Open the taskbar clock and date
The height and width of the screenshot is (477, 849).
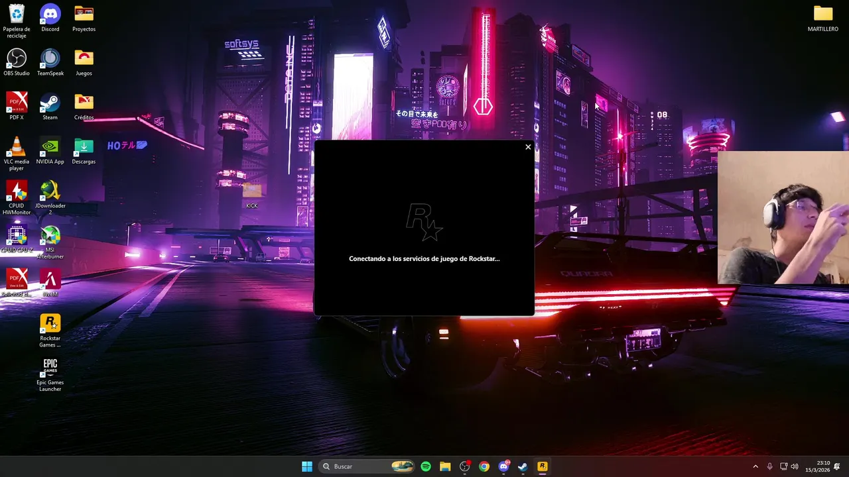(x=818, y=466)
